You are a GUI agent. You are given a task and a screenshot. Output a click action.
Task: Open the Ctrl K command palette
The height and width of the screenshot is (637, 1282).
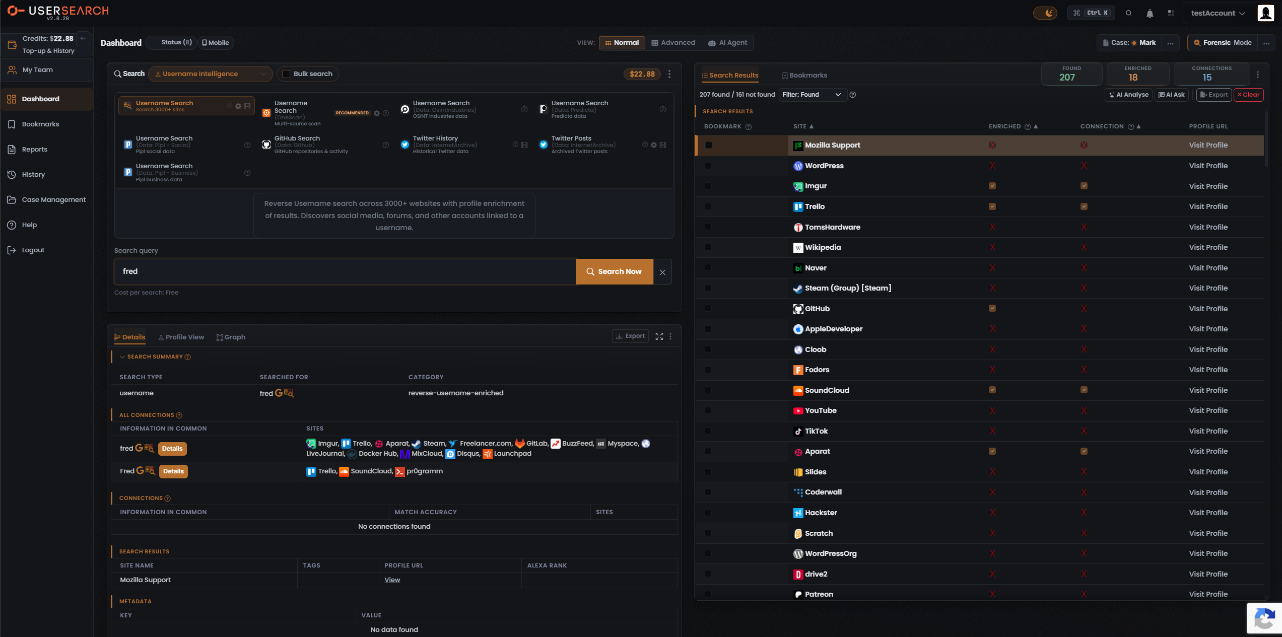[1091, 13]
